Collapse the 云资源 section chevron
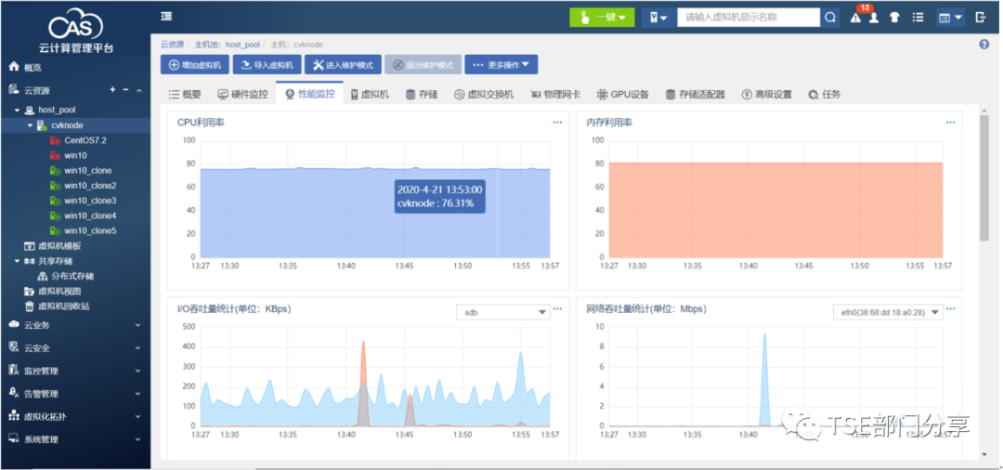 tap(138, 91)
